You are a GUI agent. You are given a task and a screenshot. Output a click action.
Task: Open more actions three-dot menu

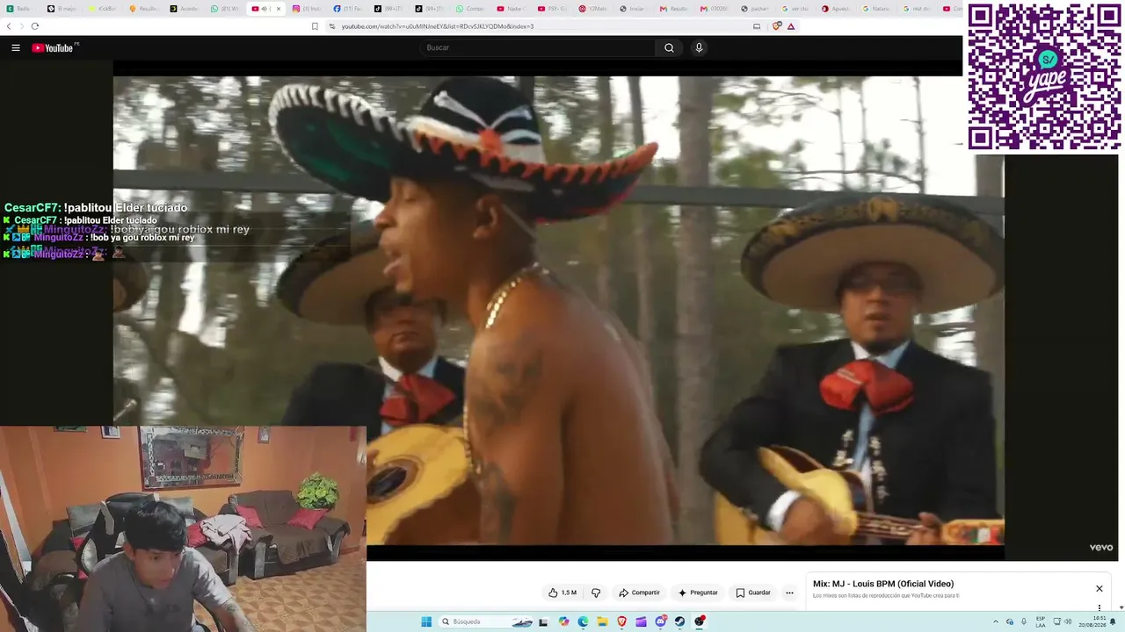[x=789, y=592]
